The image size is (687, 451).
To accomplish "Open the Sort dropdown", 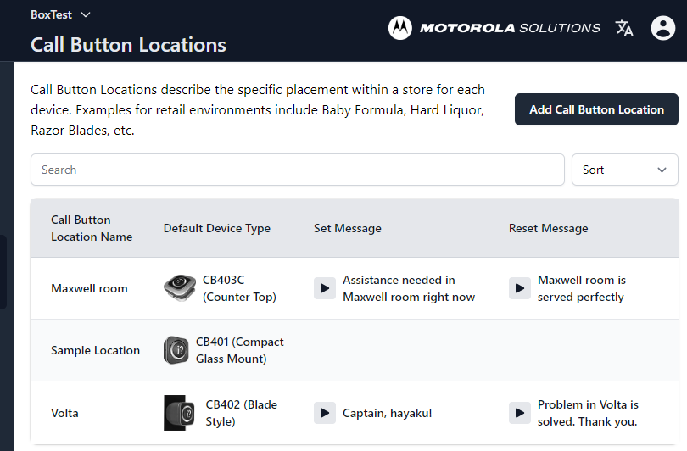I will click(x=624, y=170).
